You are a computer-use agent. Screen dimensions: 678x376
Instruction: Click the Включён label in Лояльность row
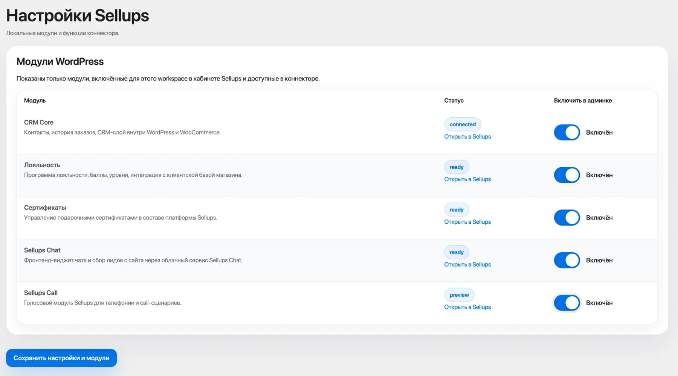point(599,175)
